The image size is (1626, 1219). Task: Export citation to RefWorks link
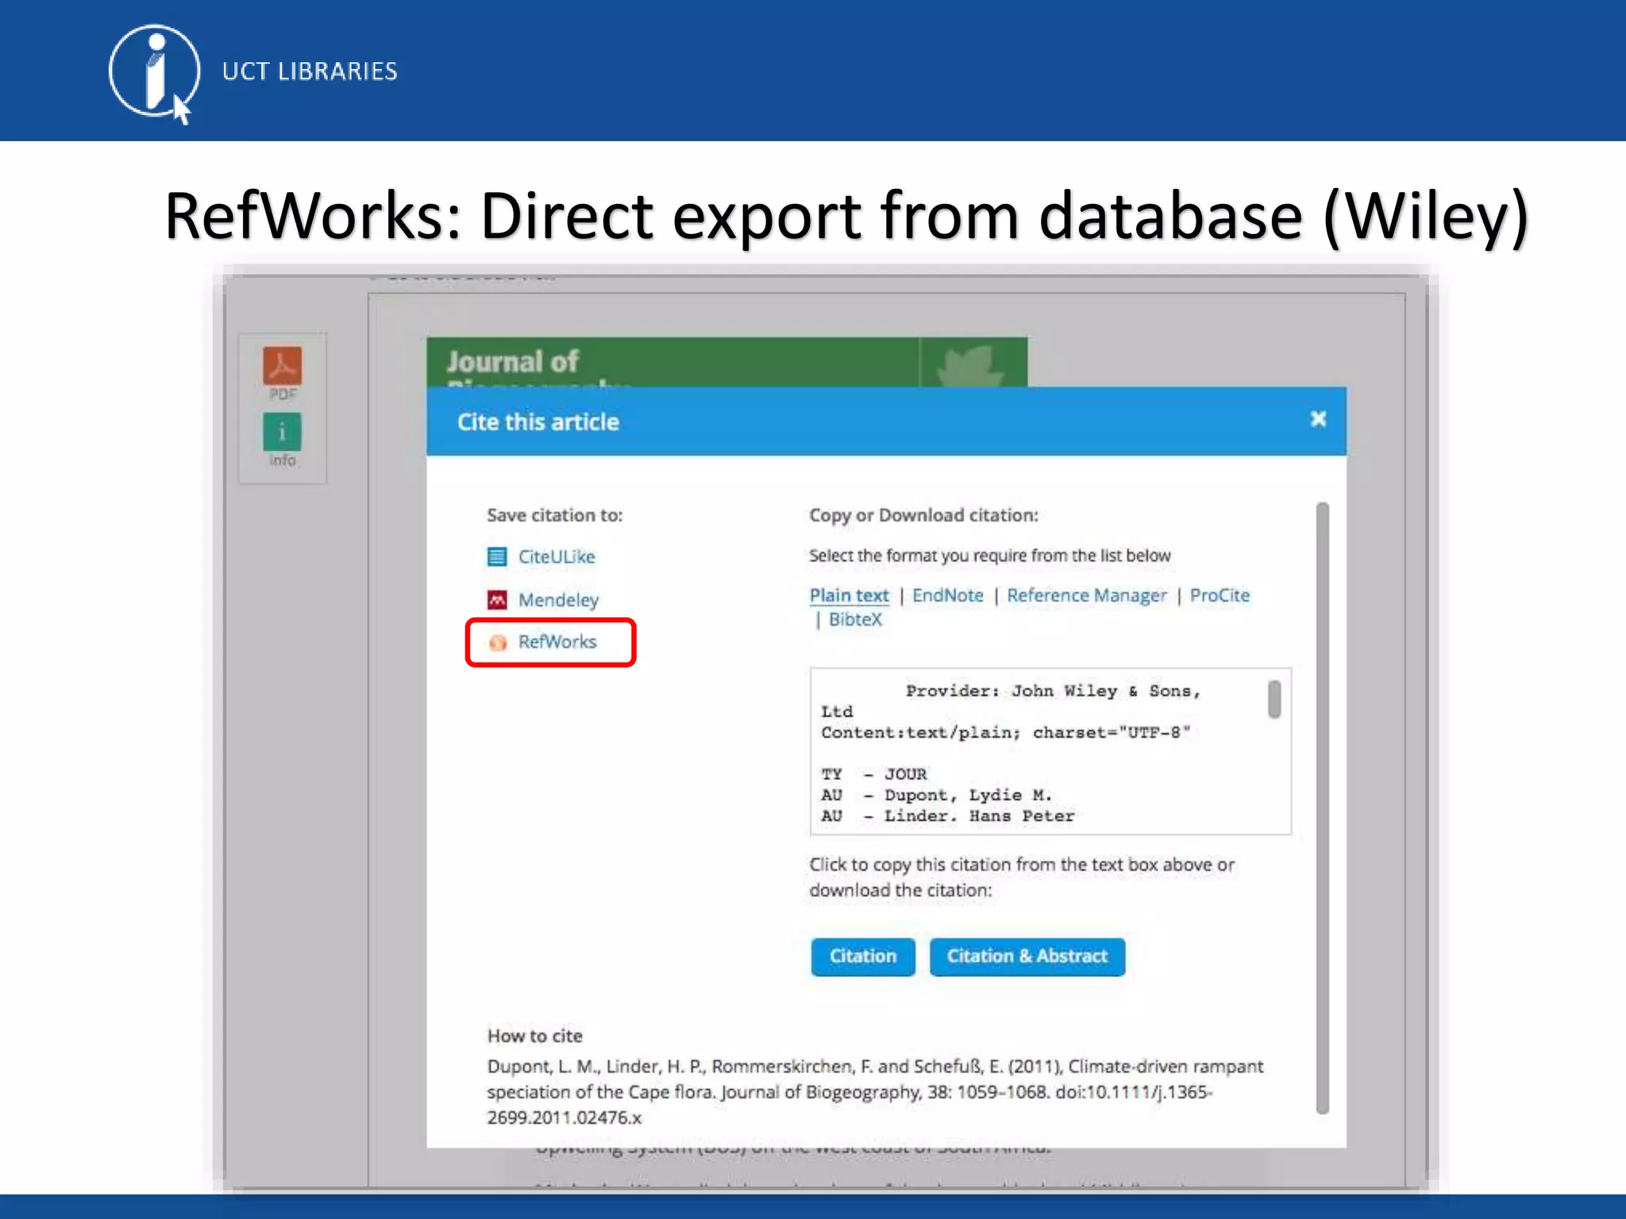(557, 641)
